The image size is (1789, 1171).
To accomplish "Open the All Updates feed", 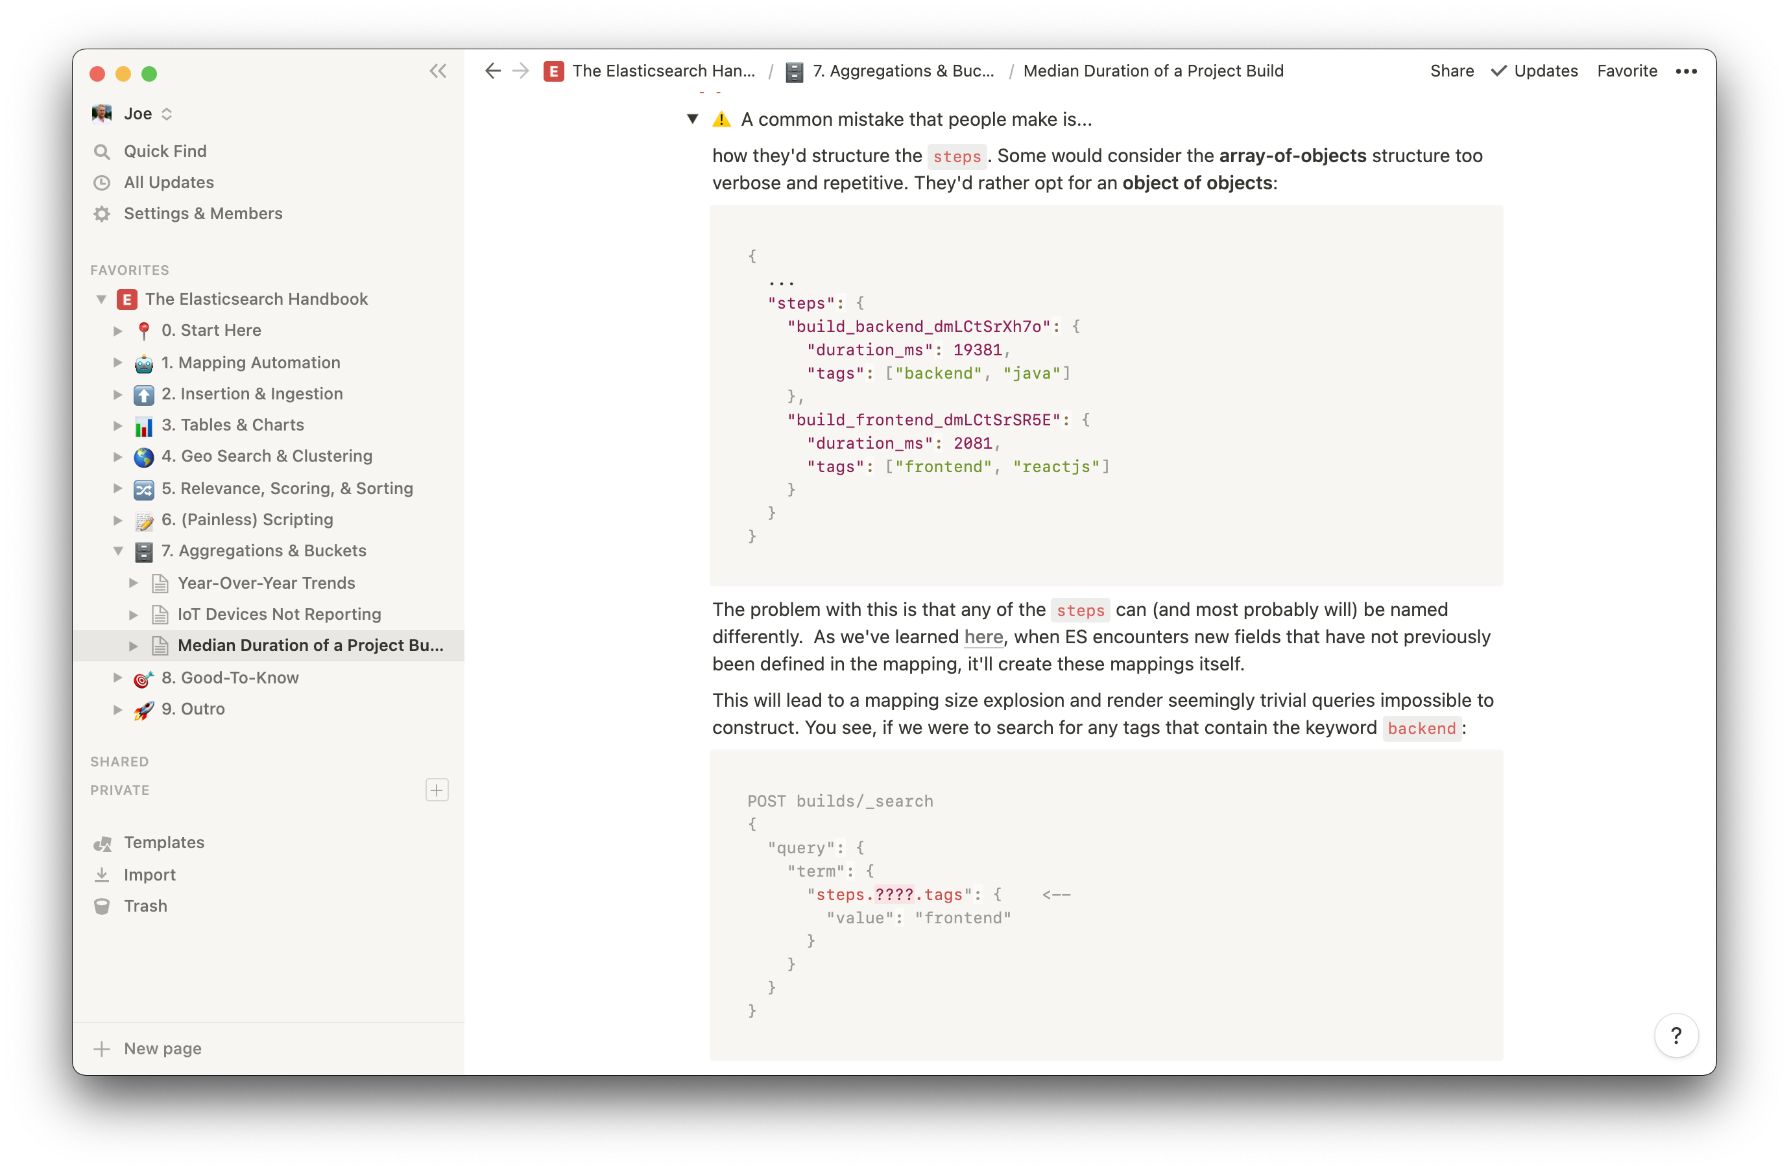I will click(x=169, y=182).
